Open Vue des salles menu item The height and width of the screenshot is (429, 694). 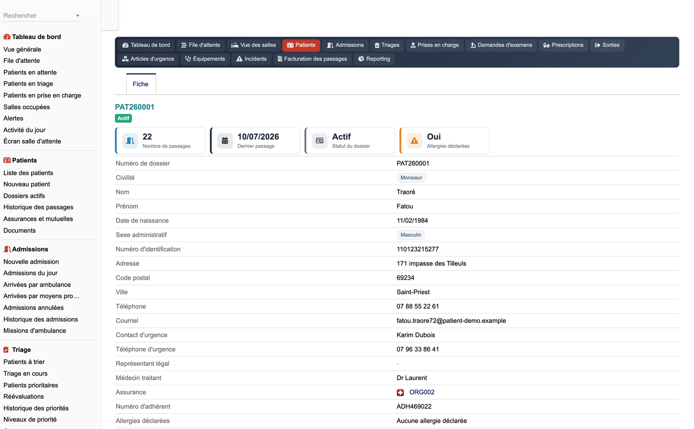pos(254,45)
